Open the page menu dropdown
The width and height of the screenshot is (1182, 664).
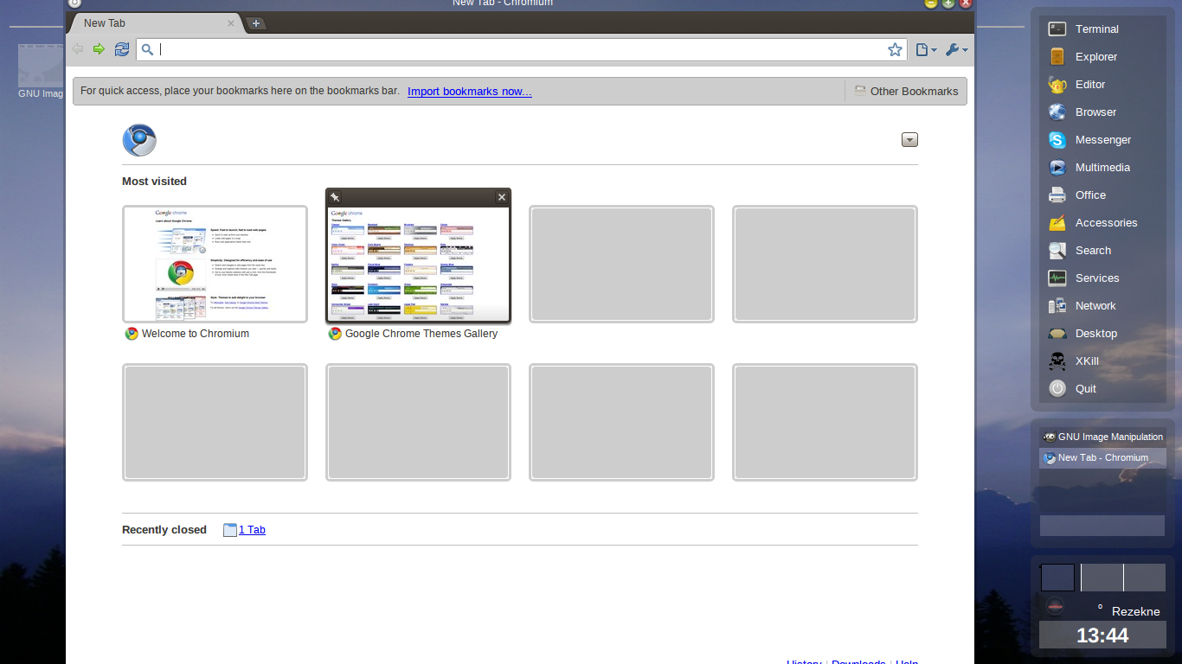click(x=926, y=50)
